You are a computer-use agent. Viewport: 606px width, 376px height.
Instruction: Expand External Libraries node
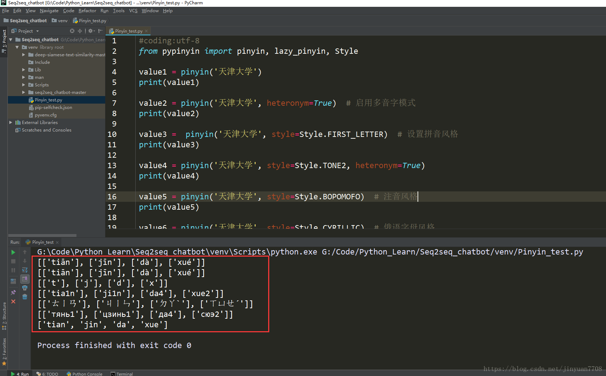coord(11,123)
